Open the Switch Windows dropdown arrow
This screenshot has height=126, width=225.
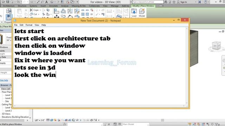[x=75, y=2]
